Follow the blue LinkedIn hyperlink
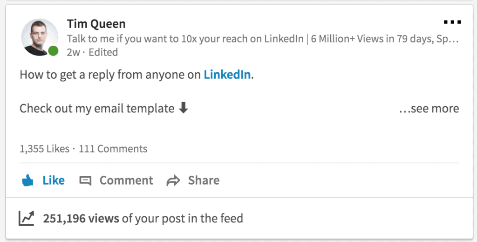The height and width of the screenshot is (242, 477). click(x=227, y=75)
